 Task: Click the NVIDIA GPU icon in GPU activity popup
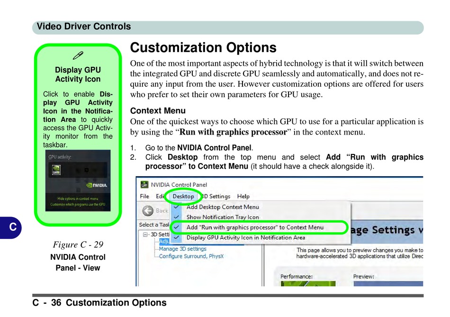point(56,170)
